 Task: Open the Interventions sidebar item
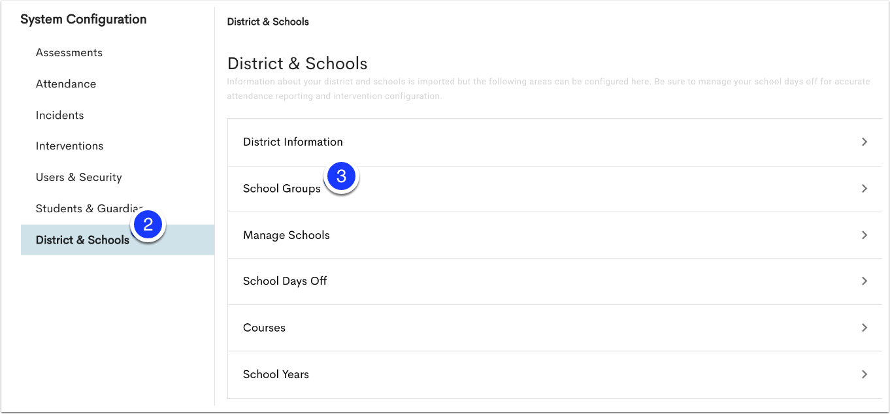(x=69, y=146)
